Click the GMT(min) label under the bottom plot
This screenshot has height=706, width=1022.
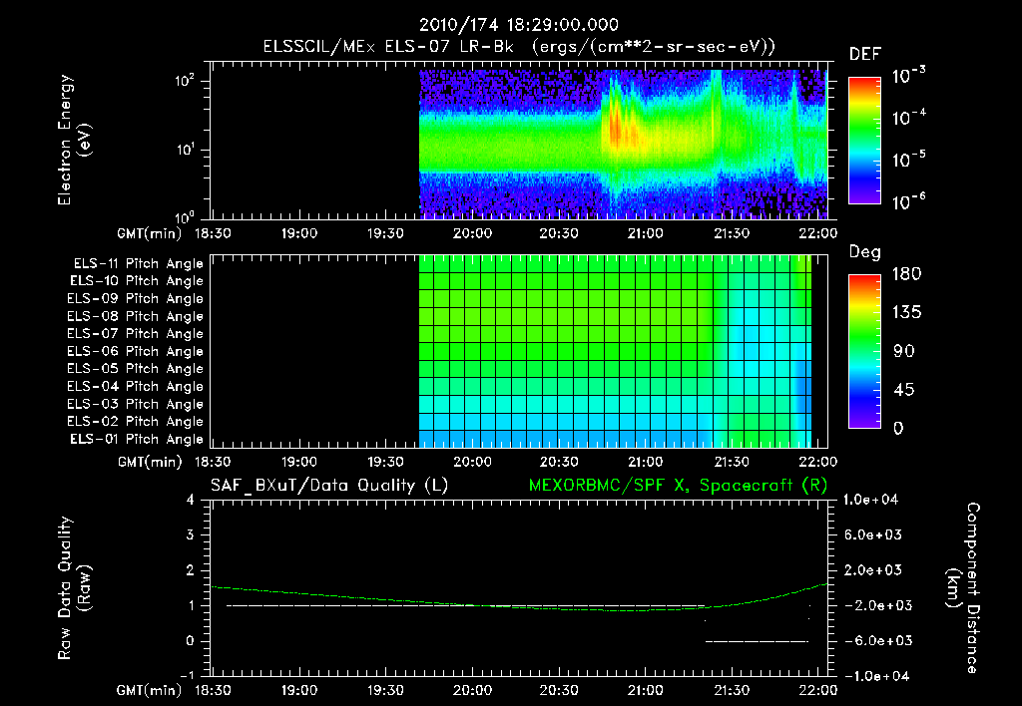coord(150,690)
